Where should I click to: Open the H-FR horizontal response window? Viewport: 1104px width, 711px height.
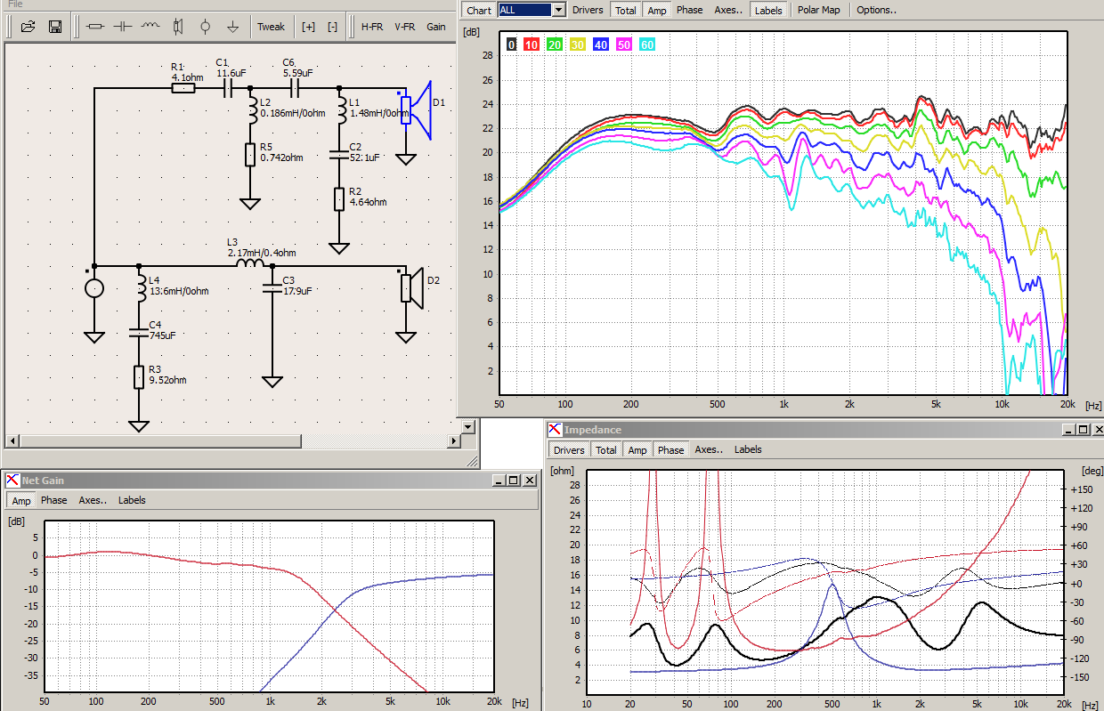pyautogui.click(x=372, y=27)
